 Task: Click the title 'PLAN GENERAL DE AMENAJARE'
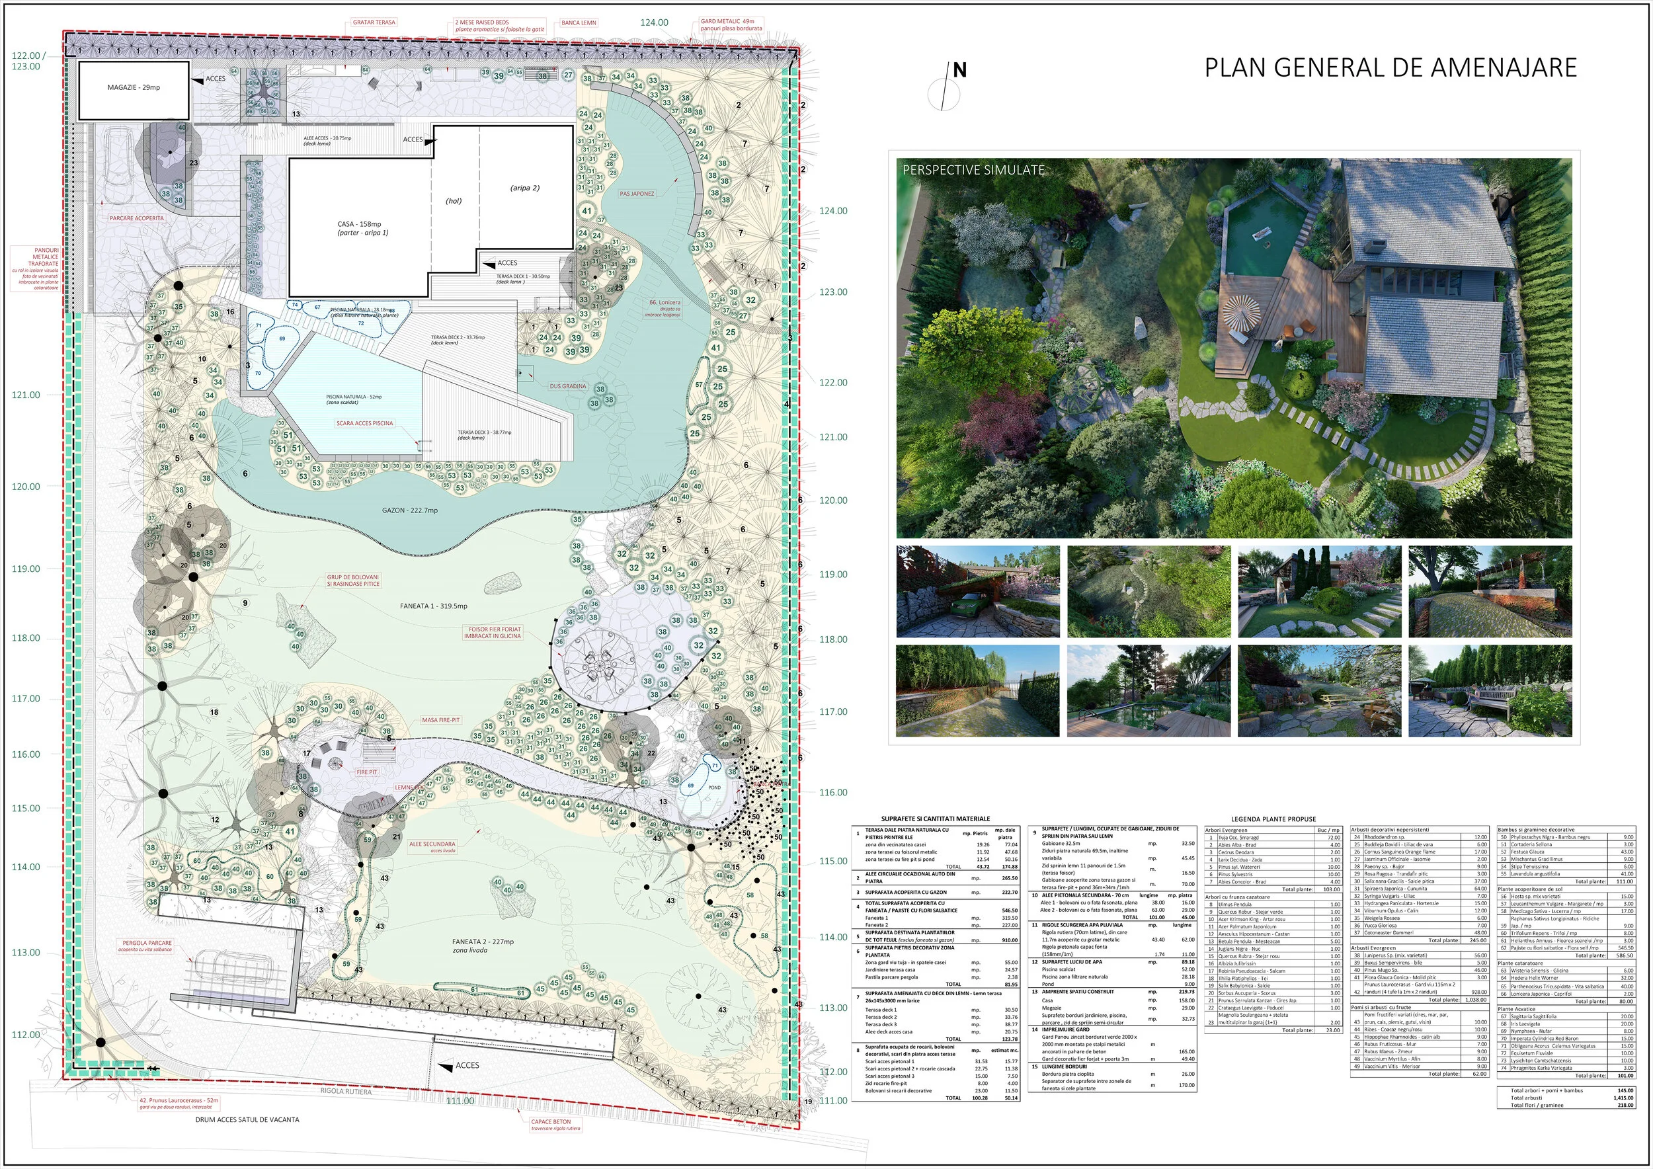point(1391,67)
